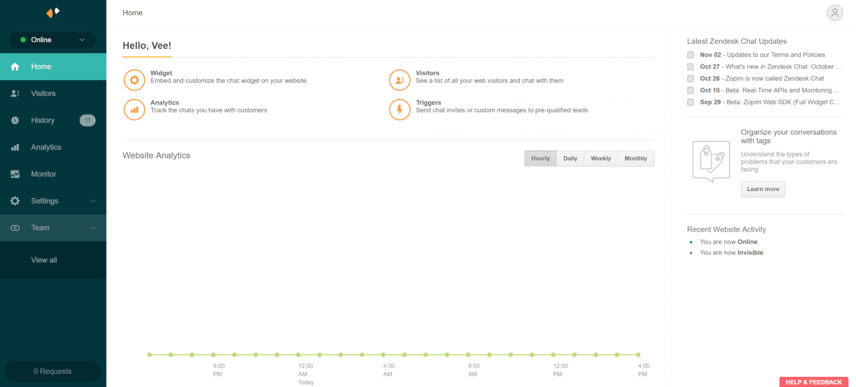Open the Analytics chart icon shortcut
The image size is (856, 387).
(x=134, y=109)
